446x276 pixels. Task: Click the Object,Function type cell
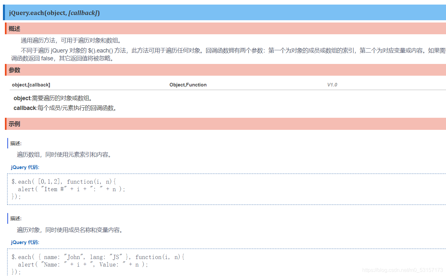(188, 85)
